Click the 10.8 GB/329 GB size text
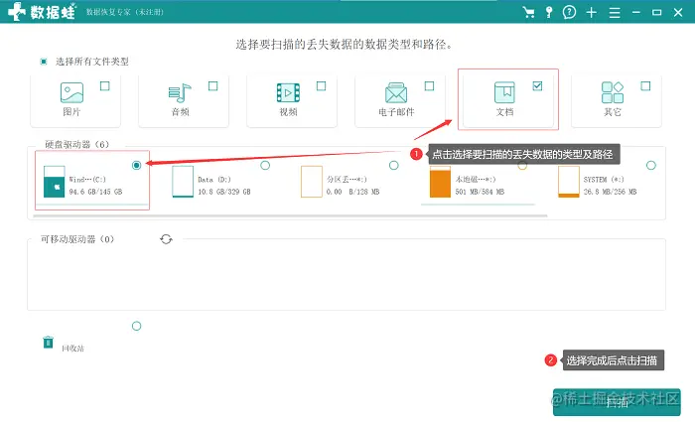 (x=224, y=192)
